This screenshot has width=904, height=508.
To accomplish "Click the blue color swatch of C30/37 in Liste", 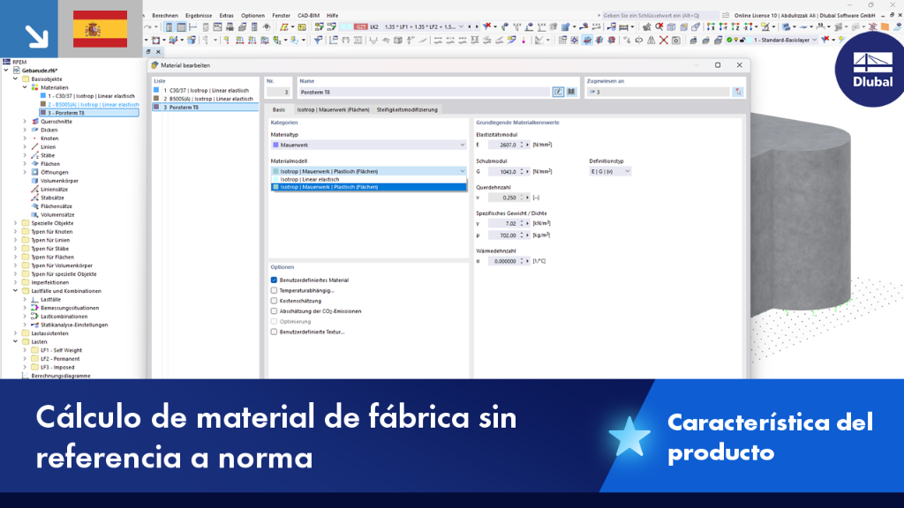I will (x=156, y=91).
